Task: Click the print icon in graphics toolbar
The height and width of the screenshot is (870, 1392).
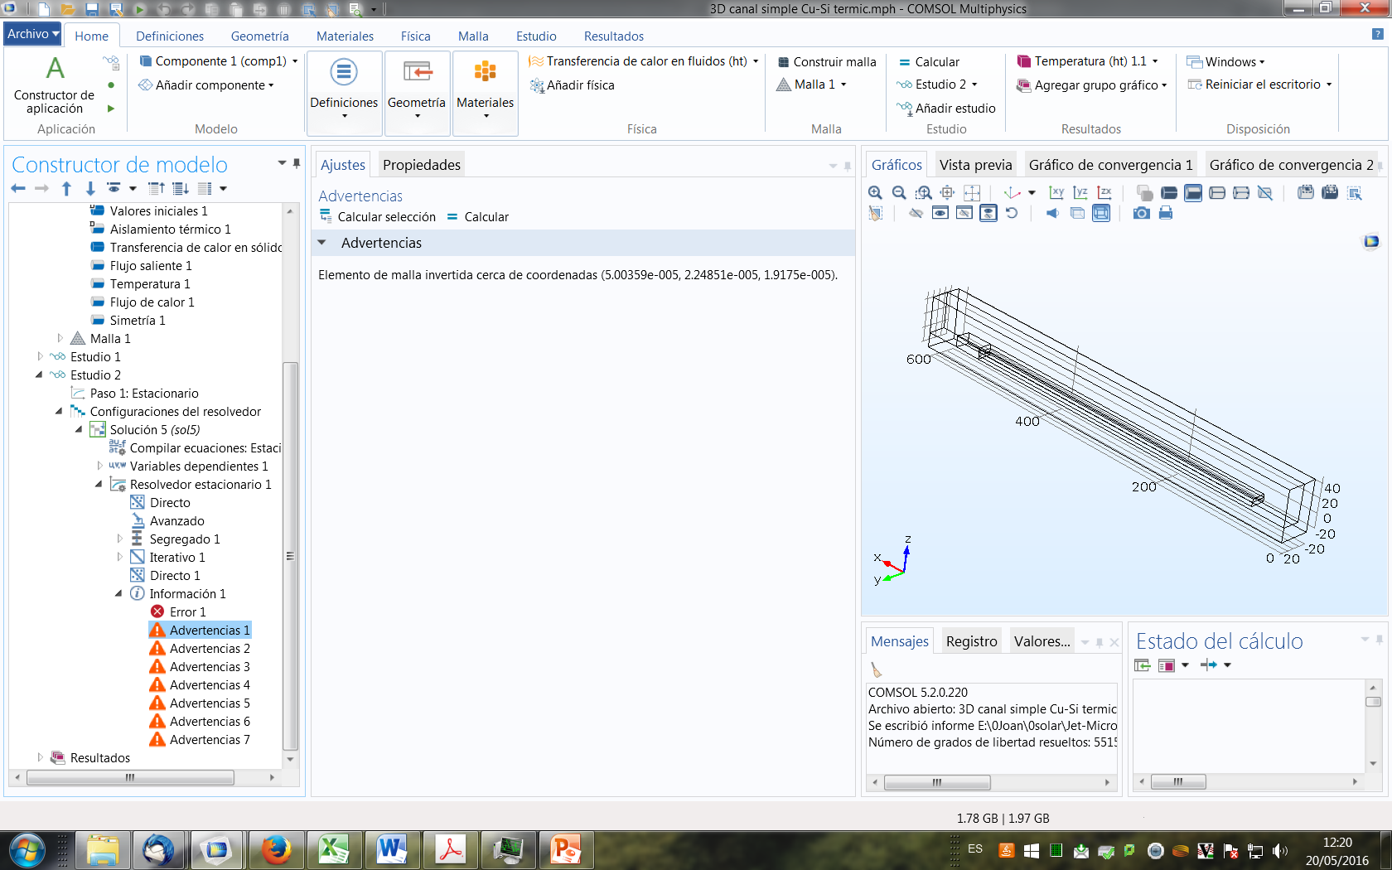Action: [1166, 213]
